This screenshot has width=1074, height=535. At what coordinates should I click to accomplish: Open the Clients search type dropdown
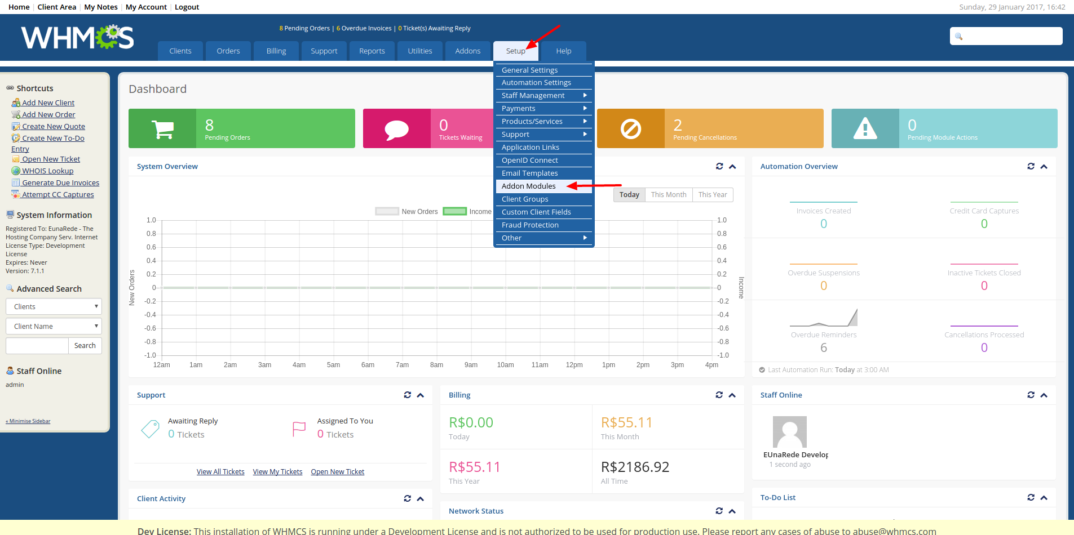[x=54, y=306]
